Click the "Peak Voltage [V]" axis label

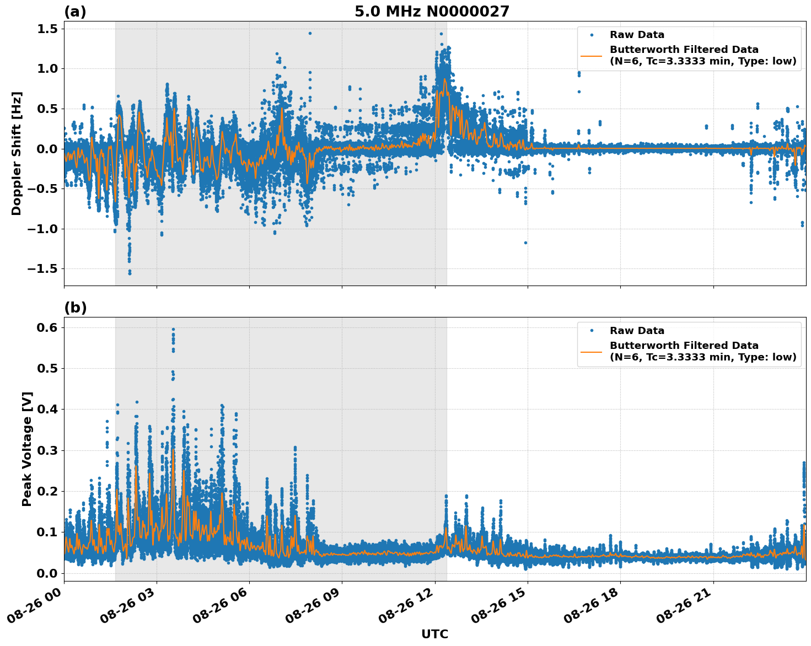coord(27,449)
